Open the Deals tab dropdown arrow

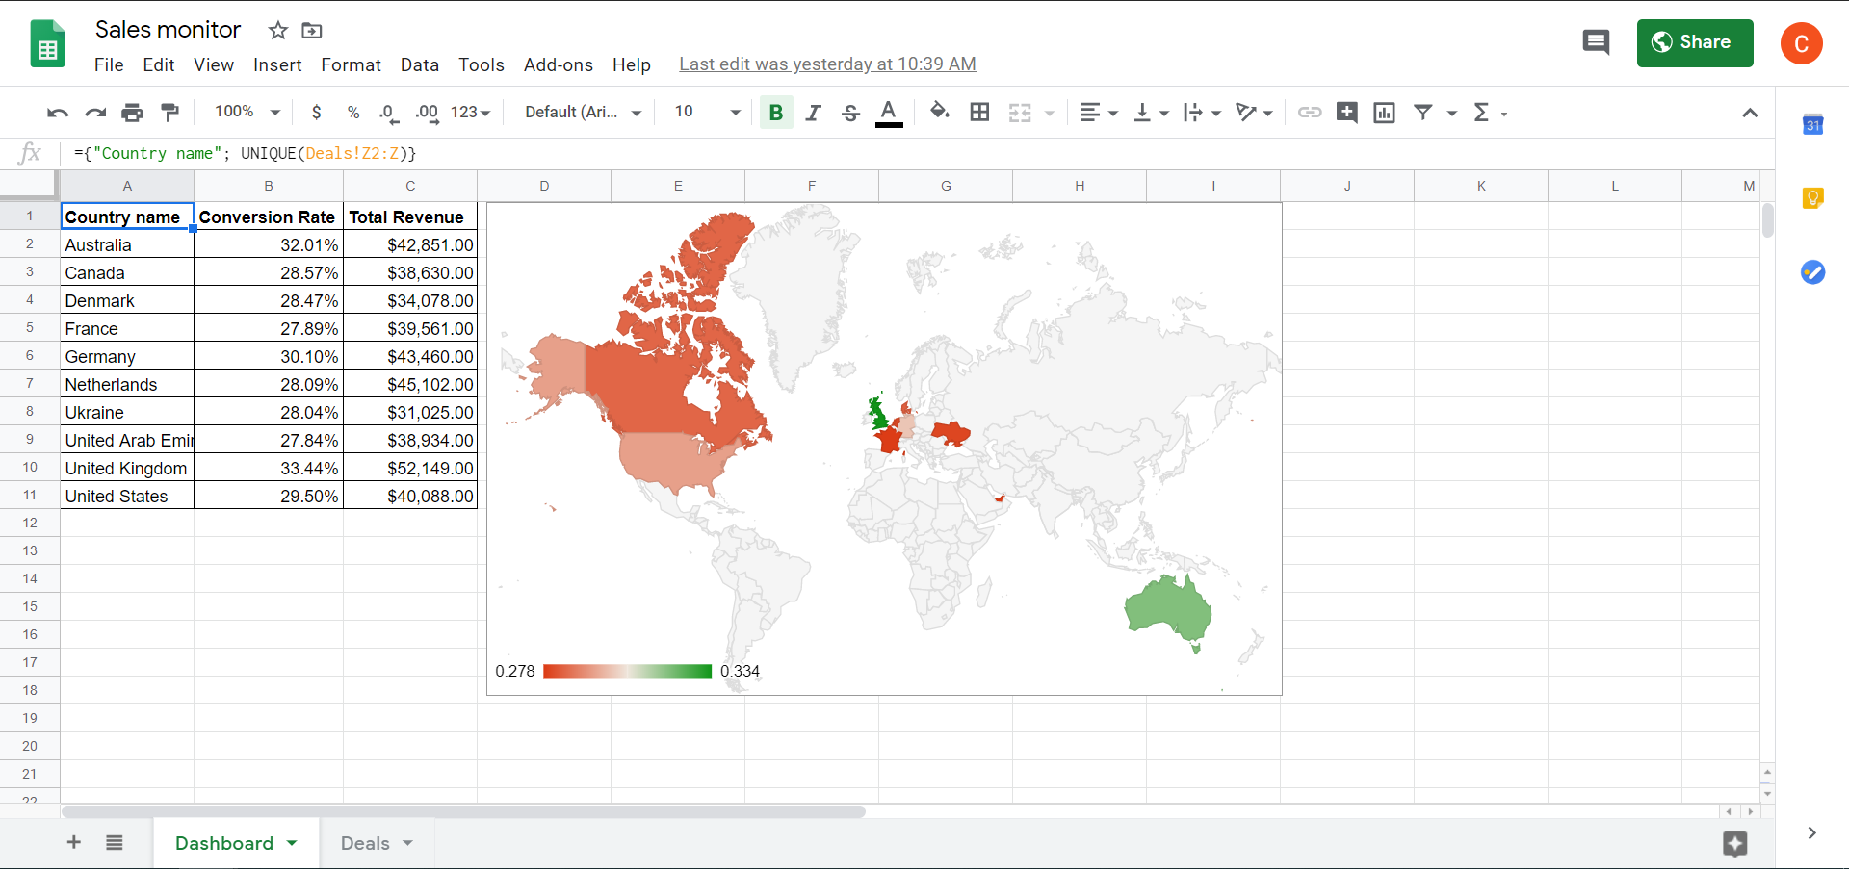coord(407,843)
